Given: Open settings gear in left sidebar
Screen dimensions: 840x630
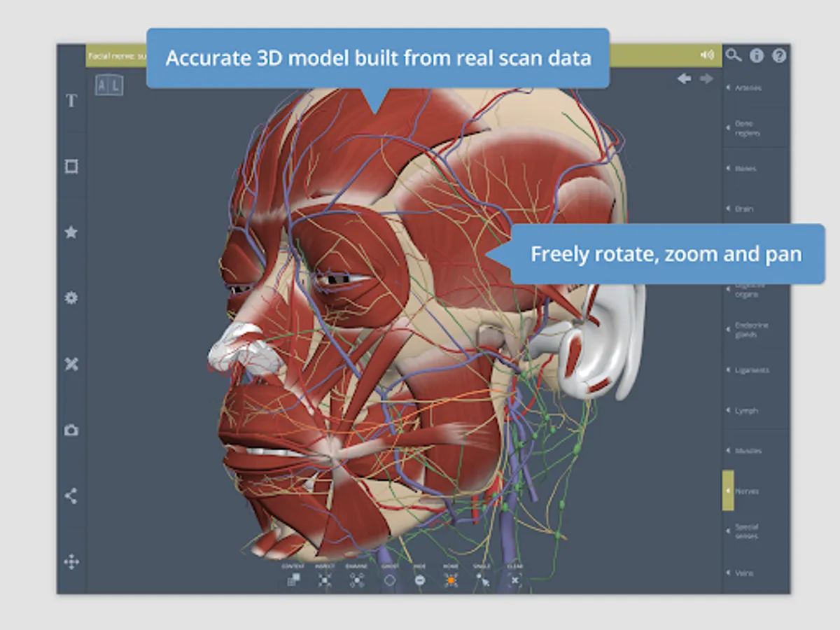Looking at the screenshot, I should (71, 298).
